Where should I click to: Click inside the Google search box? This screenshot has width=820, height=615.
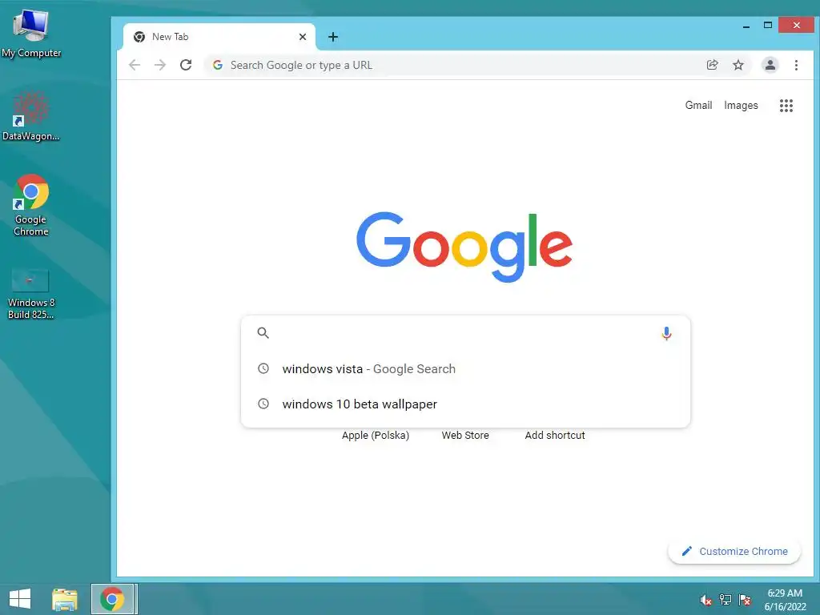(464, 332)
